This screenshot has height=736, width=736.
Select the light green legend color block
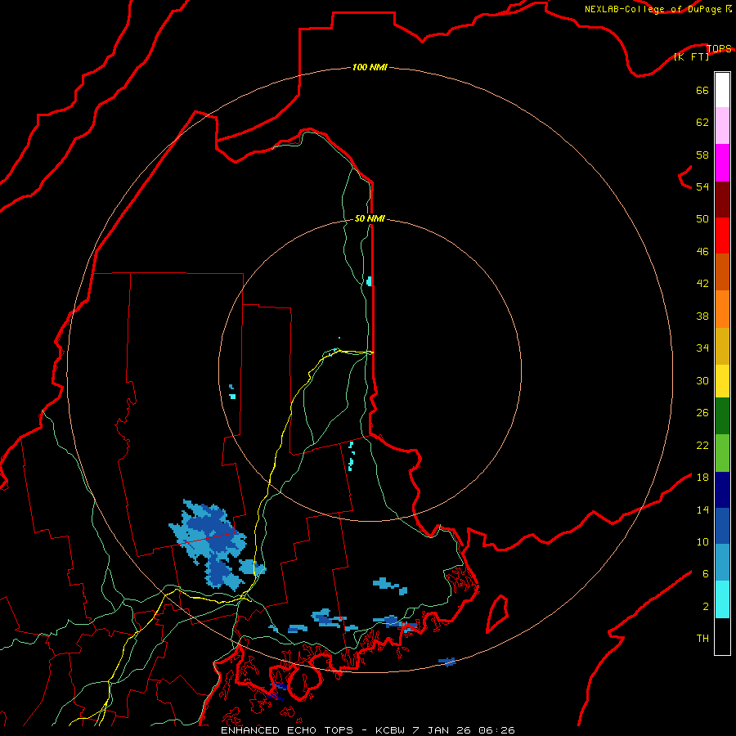point(722,453)
